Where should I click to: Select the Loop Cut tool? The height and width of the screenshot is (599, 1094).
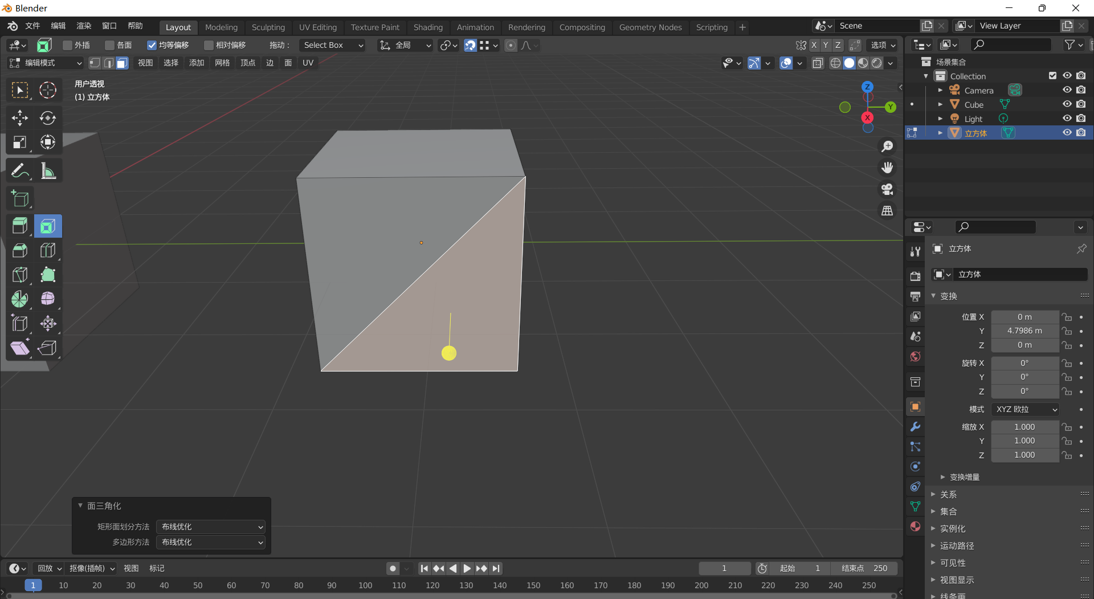click(x=48, y=251)
